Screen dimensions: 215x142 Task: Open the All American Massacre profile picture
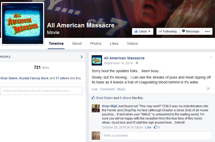[23, 24]
